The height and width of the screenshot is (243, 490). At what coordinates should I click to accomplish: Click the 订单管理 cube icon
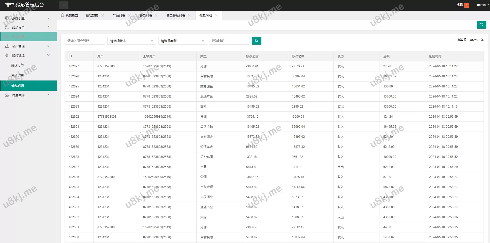coord(7,95)
